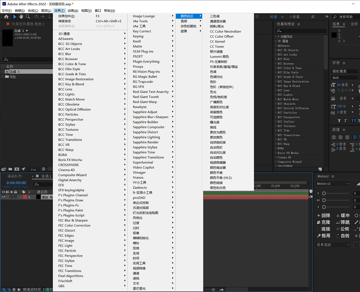
Task: Align paragraph text left
Action: 334,137
